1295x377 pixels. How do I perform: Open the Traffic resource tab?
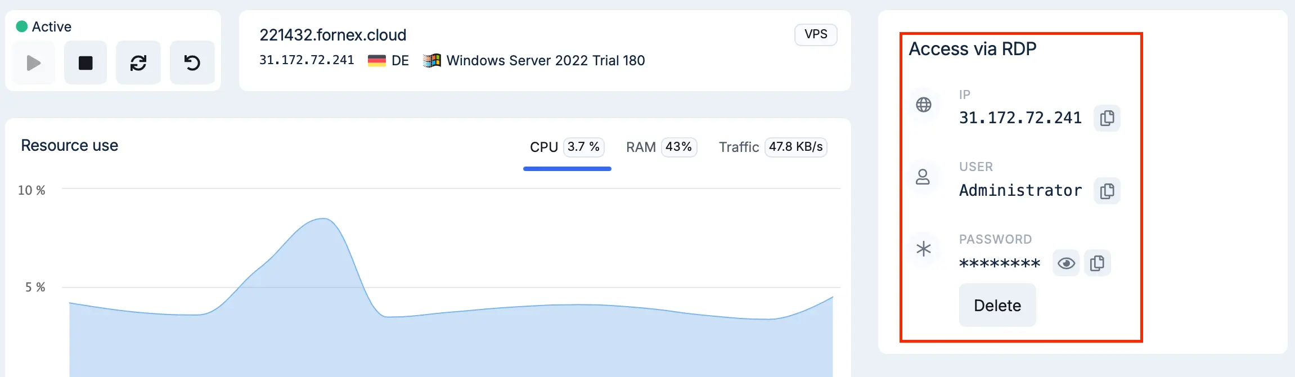click(772, 147)
